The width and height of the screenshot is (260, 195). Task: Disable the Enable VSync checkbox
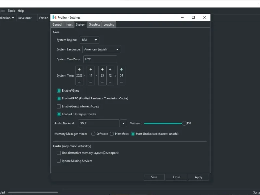[x=59, y=91]
